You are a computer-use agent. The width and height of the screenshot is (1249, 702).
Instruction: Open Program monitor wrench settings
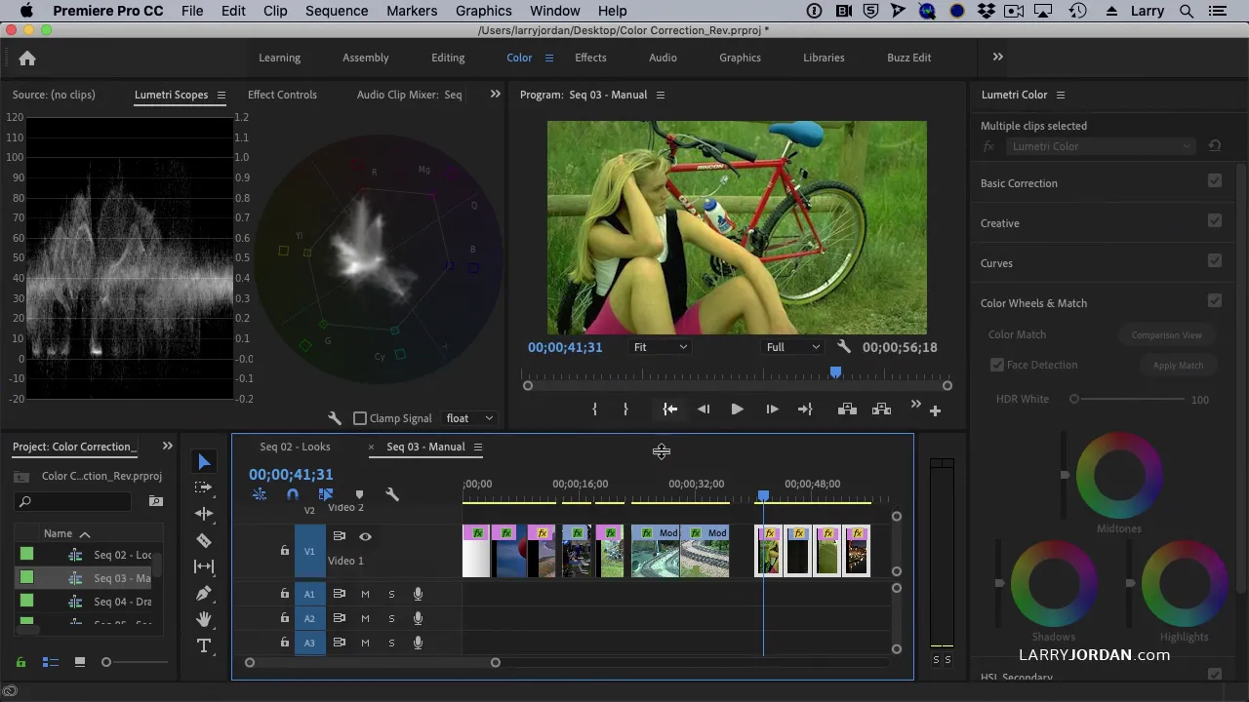coord(844,347)
